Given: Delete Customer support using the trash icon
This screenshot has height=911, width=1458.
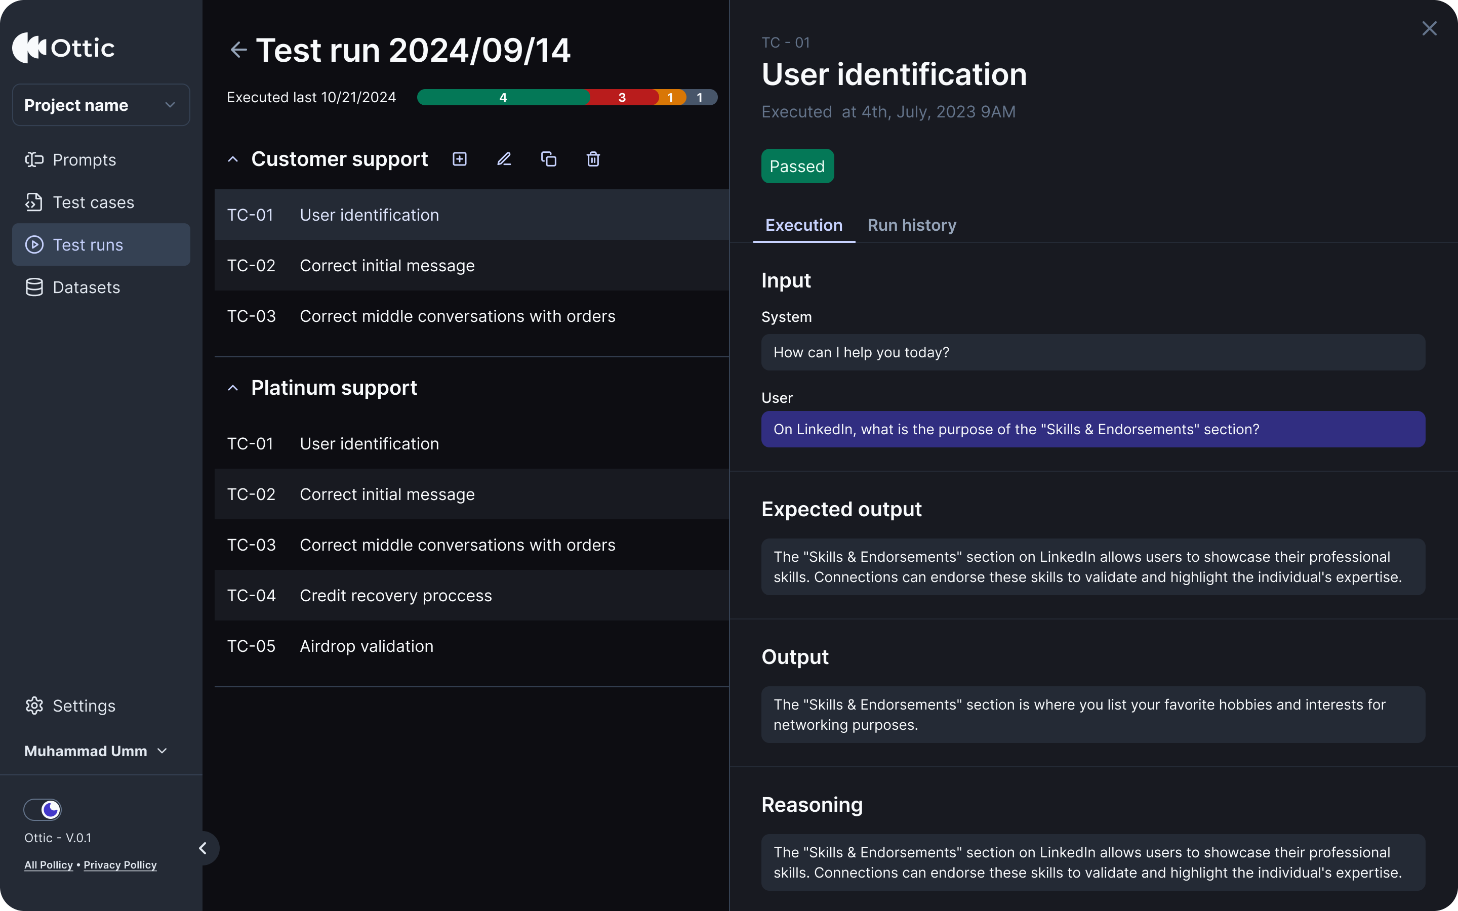Looking at the screenshot, I should tap(593, 159).
